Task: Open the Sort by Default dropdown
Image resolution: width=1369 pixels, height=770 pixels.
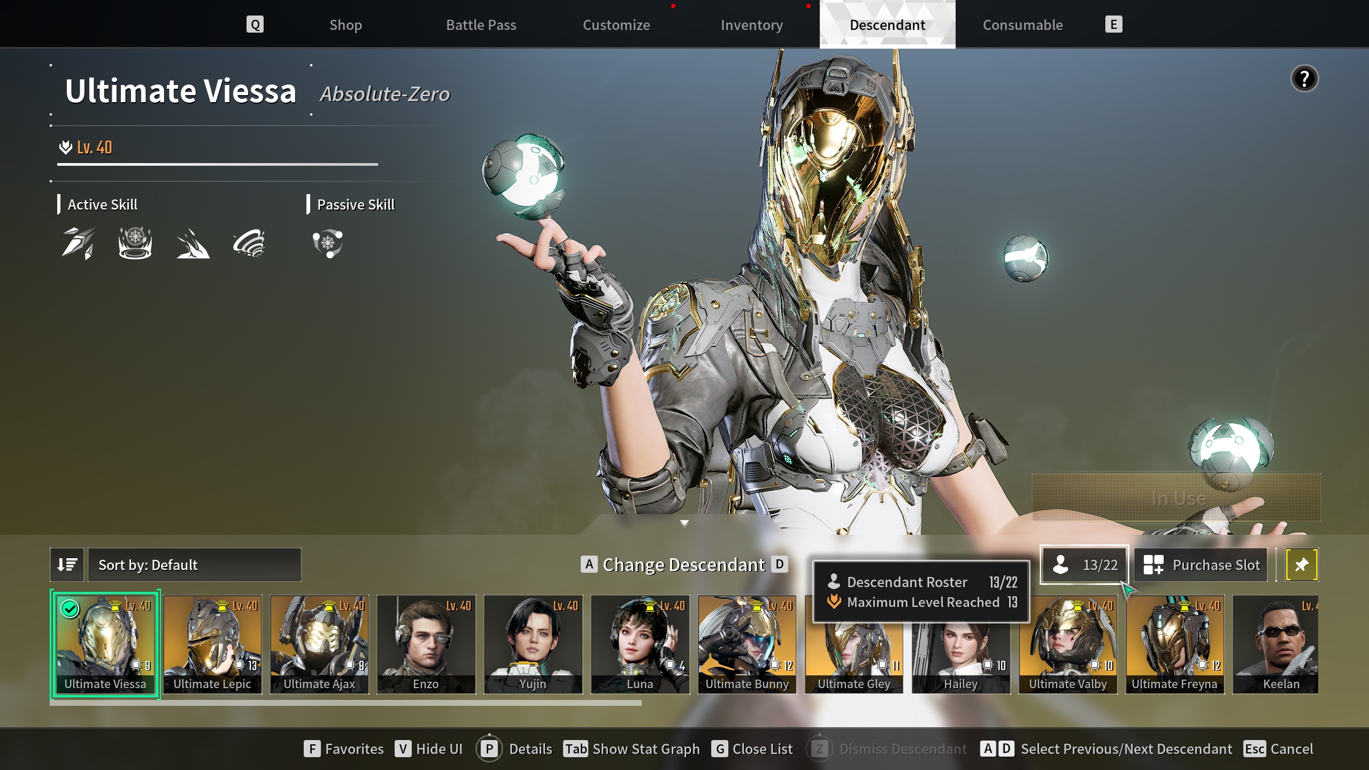Action: pyautogui.click(x=195, y=565)
